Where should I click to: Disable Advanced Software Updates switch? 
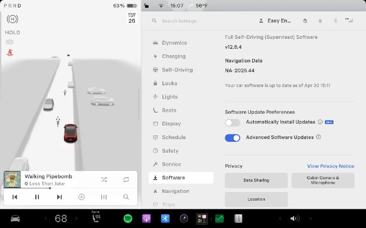[x=232, y=138]
